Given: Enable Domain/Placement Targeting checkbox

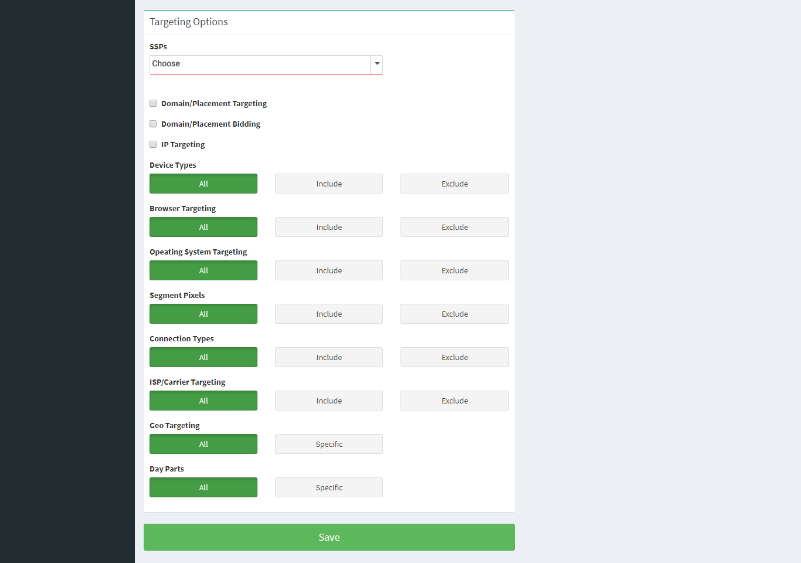Looking at the screenshot, I should coord(153,103).
